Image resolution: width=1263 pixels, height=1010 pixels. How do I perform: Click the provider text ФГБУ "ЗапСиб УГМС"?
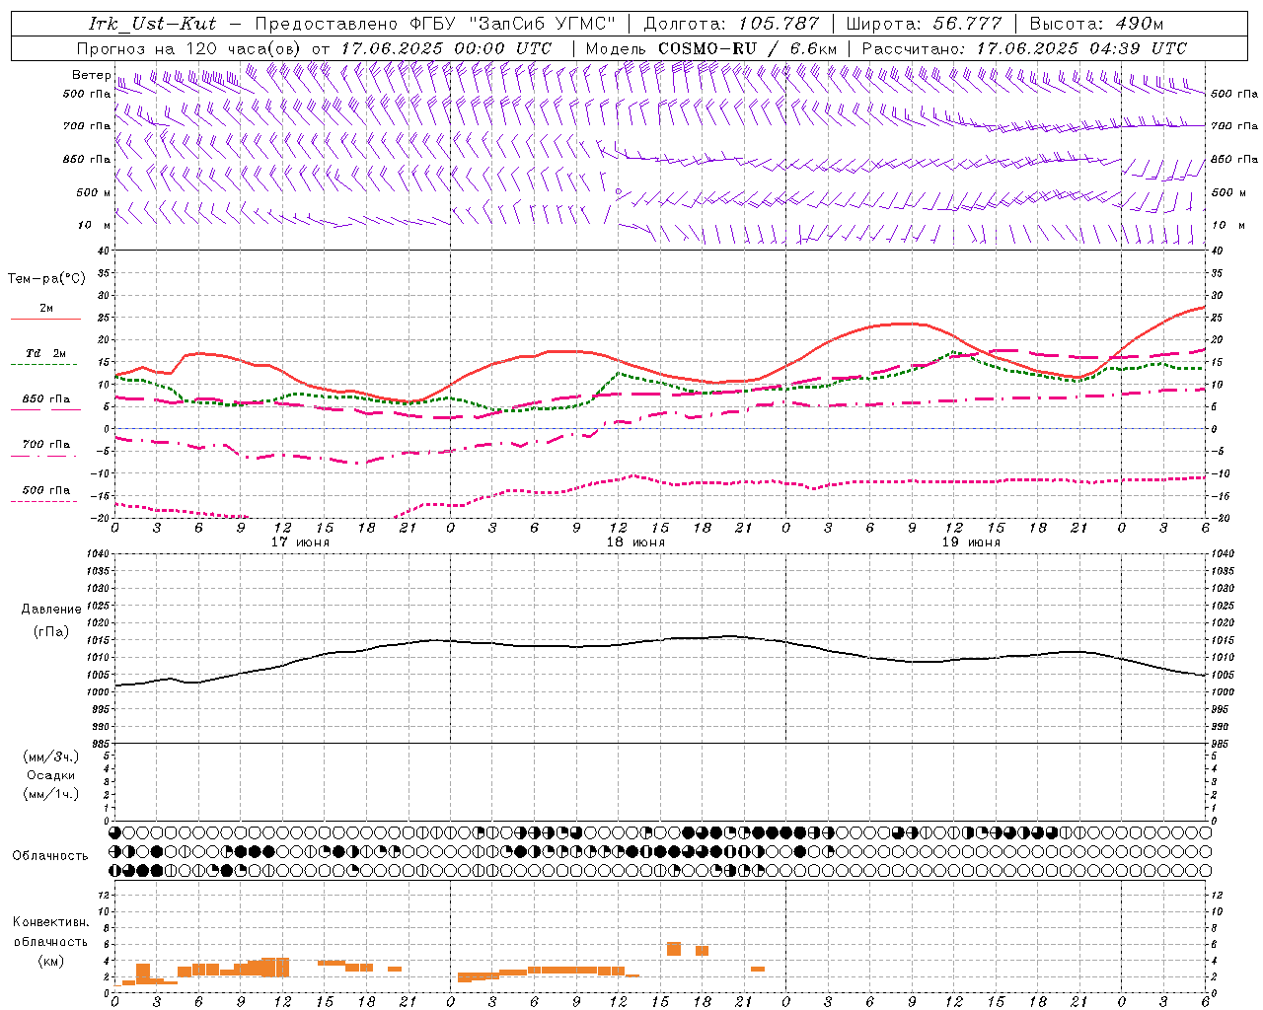(x=512, y=24)
